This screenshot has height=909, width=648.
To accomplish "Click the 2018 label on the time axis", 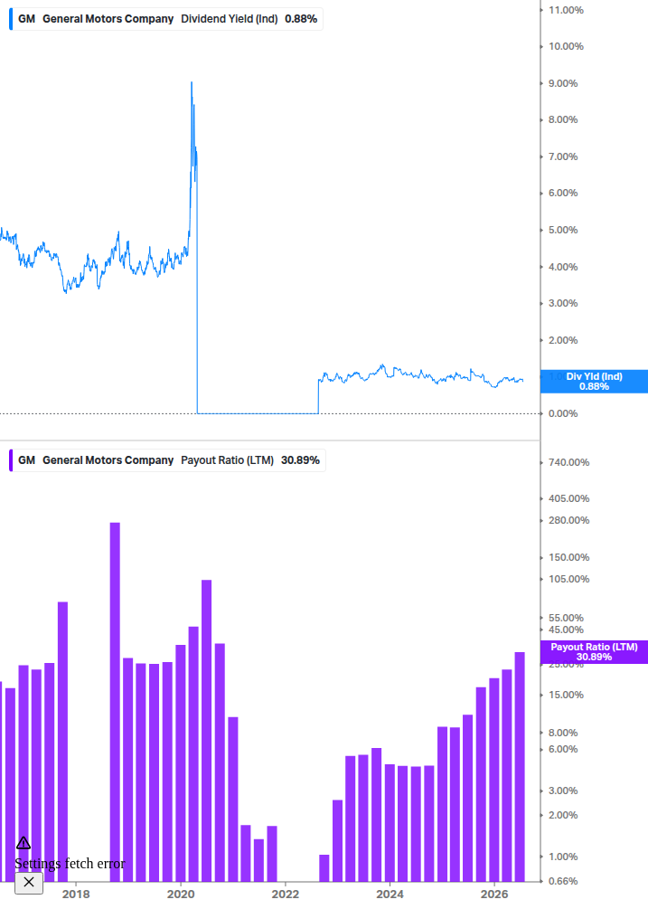I will pos(76,895).
